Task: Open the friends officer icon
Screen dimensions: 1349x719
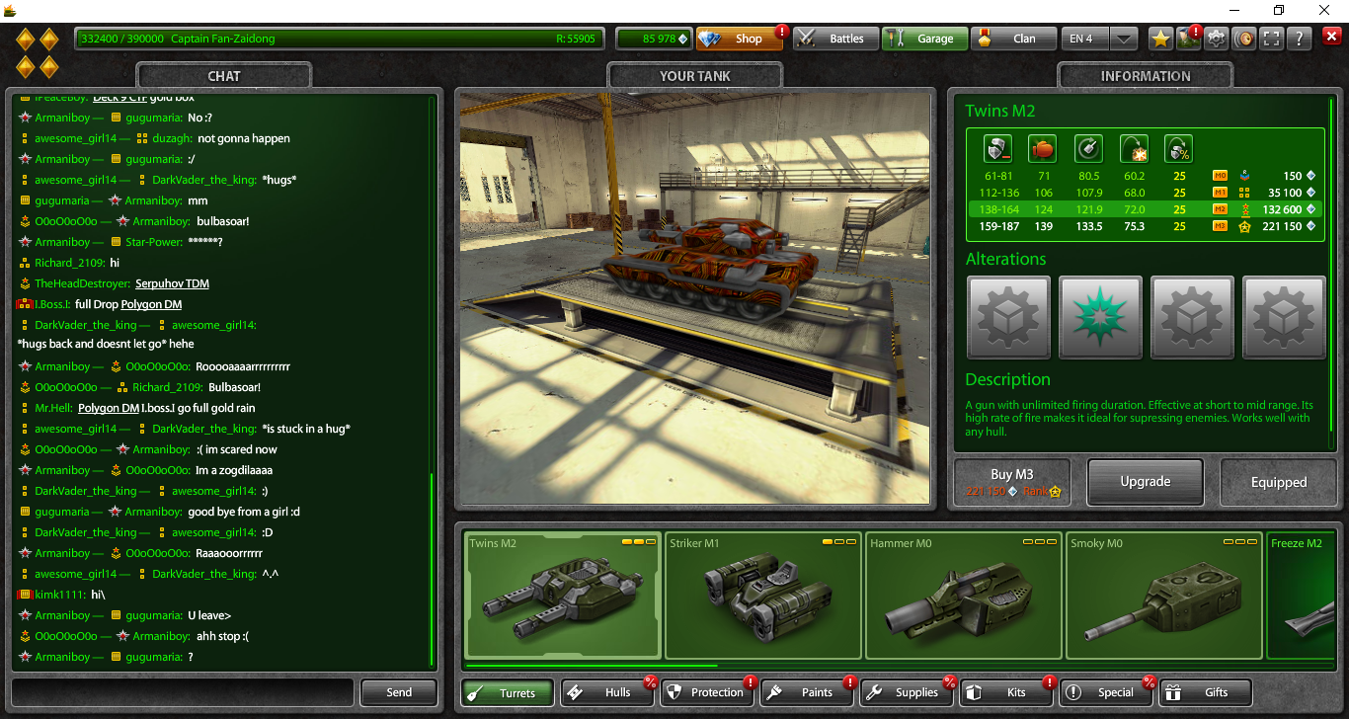Action: pyautogui.click(x=1188, y=39)
